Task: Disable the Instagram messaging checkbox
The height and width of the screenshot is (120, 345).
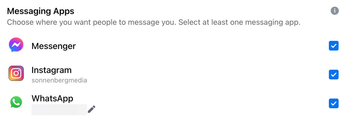Action: tap(334, 75)
